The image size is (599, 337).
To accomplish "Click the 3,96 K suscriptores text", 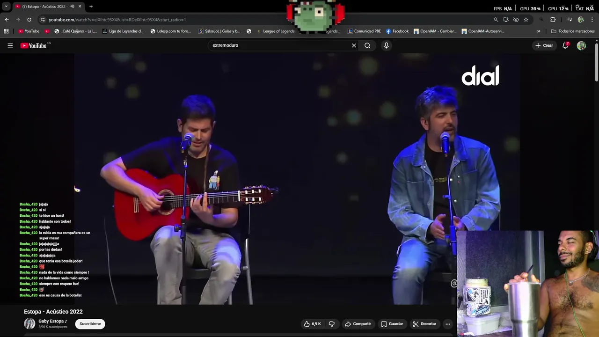I will click(53, 327).
